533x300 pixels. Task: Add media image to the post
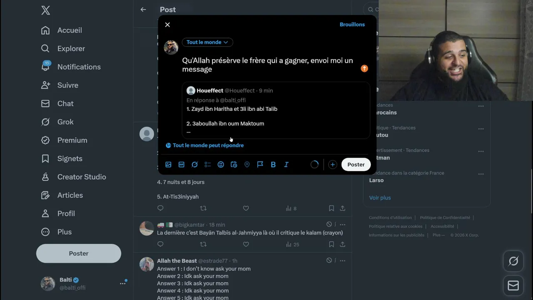pos(168,165)
